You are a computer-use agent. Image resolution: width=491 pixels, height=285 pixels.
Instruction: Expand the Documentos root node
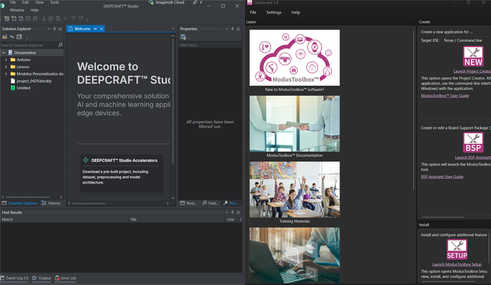(x=4, y=53)
